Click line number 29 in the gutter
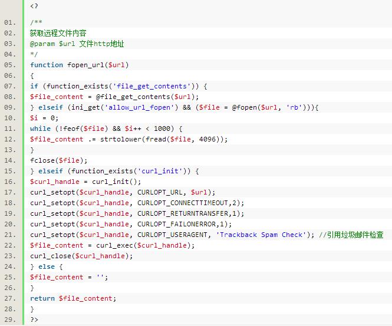Viewport: 392px width, 326px height. (x=9, y=320)
